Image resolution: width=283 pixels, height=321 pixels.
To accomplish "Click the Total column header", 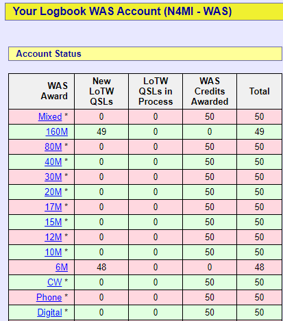I will tap(260, 91).
